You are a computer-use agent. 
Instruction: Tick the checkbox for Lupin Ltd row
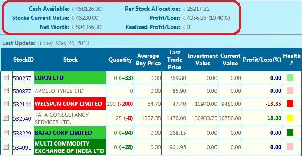point(6,77)
